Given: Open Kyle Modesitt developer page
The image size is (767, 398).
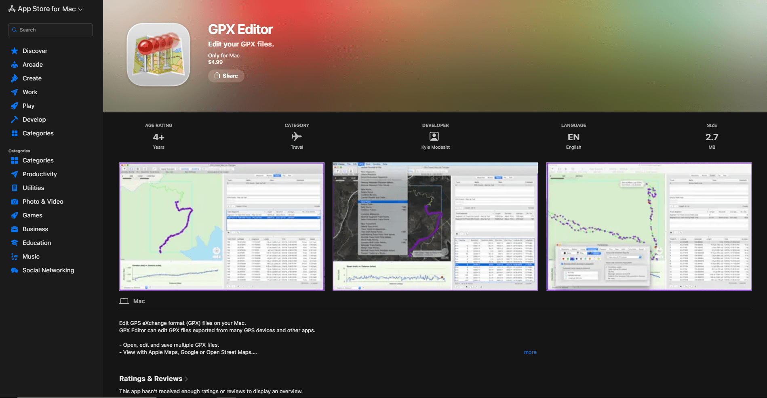Looking at the screenshot, I should coord(435,147).
